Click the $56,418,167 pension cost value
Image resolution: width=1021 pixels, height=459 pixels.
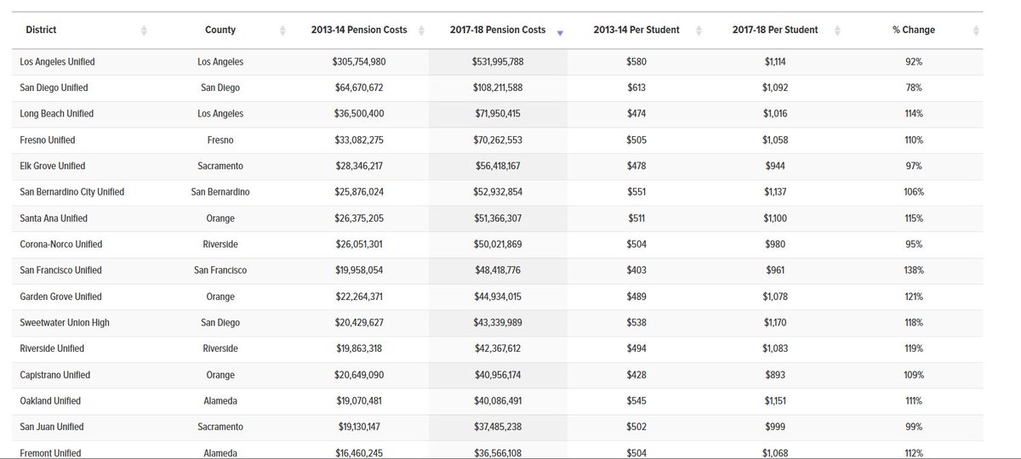498,166
